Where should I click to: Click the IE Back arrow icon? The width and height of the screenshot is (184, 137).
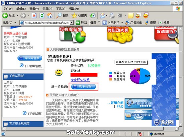point(5,15)
